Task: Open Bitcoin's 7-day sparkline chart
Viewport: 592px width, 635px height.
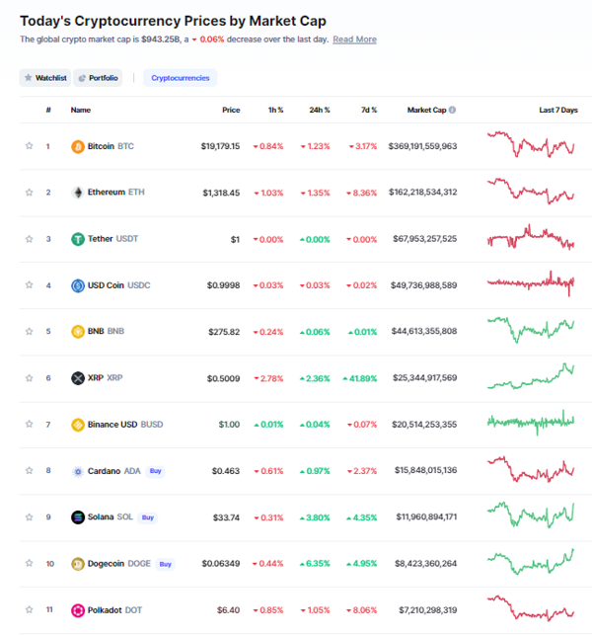Action: tap(531, 144)
